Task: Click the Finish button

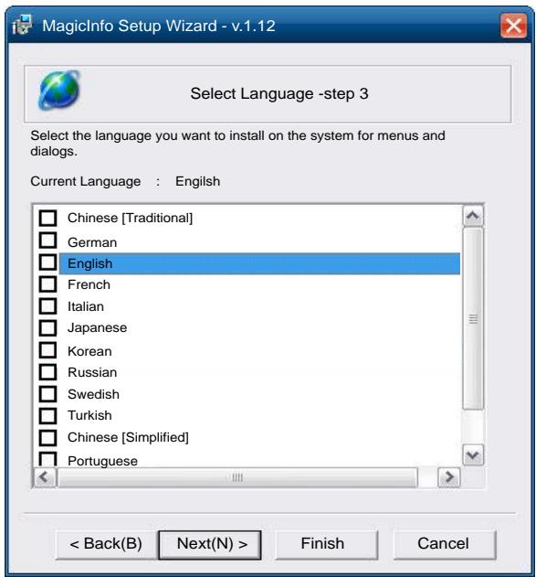Action: [326, 544]
